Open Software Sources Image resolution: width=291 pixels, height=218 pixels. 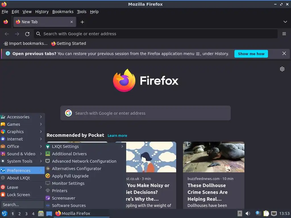coord(85,206)
